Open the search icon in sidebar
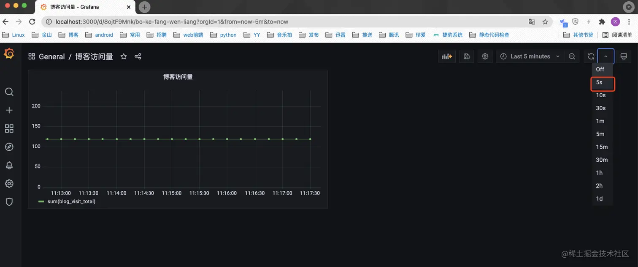Image resolution: width=638 pixels, height=267 pixels. click(x=9, y=92)
